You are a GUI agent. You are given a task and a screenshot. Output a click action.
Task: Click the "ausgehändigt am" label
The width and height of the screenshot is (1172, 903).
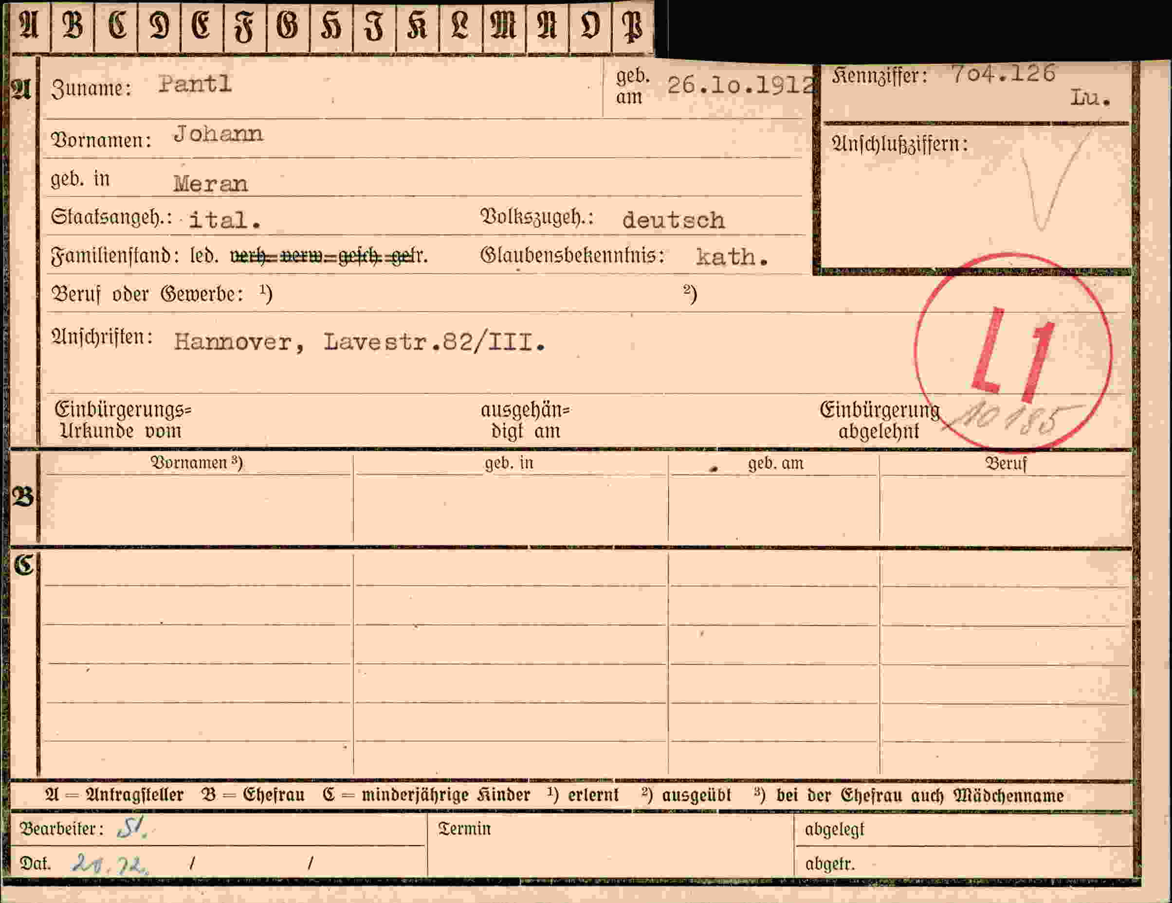pyautogui.click(x=525, y=421)
